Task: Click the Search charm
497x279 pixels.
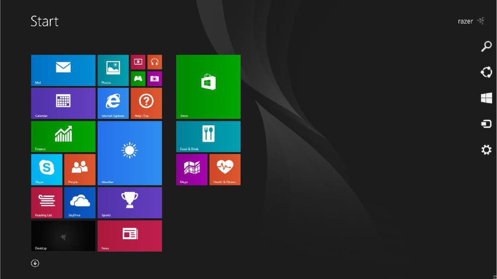Action: tap(486, 46)
